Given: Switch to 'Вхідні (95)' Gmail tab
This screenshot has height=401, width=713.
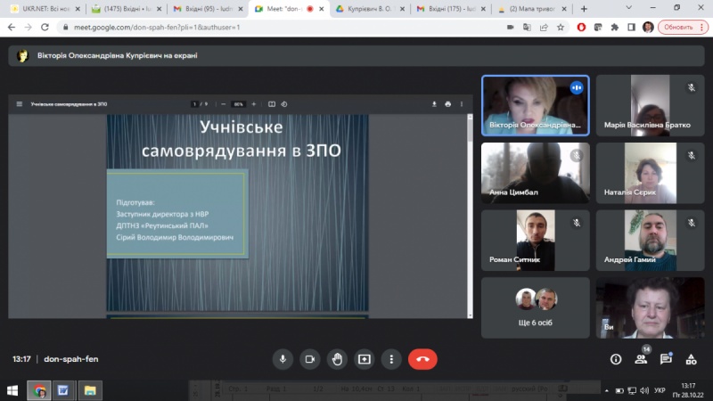Looking at the screenshot, I should point(208,9).
